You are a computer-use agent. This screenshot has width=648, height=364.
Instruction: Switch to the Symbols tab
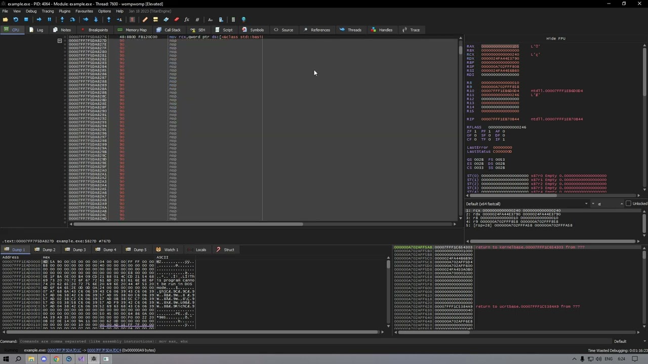click(x=253, y=30)
